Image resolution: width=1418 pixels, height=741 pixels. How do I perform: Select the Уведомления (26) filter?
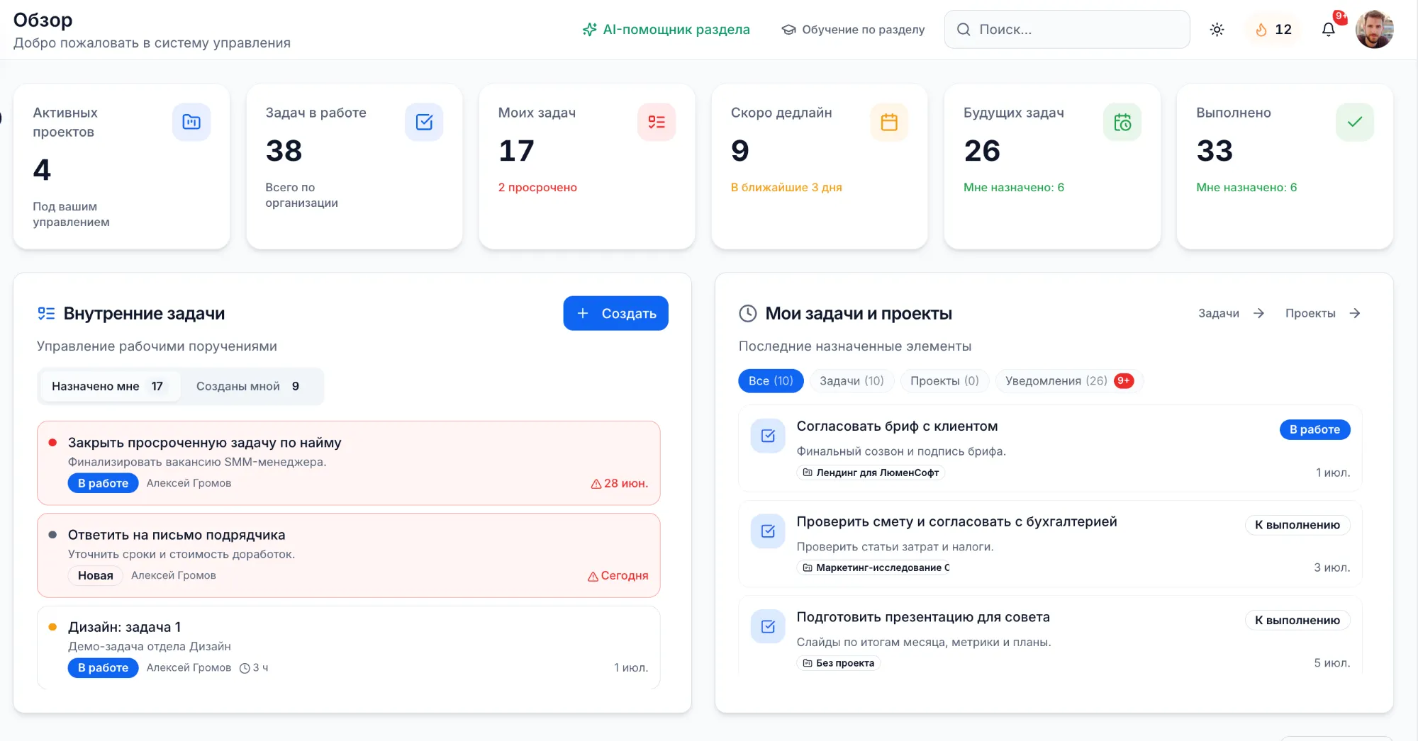(1069, 380)
